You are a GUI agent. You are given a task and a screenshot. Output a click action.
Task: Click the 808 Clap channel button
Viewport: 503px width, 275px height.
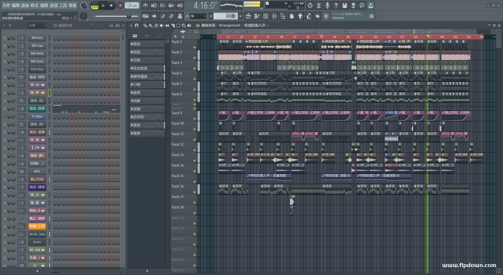37,46
